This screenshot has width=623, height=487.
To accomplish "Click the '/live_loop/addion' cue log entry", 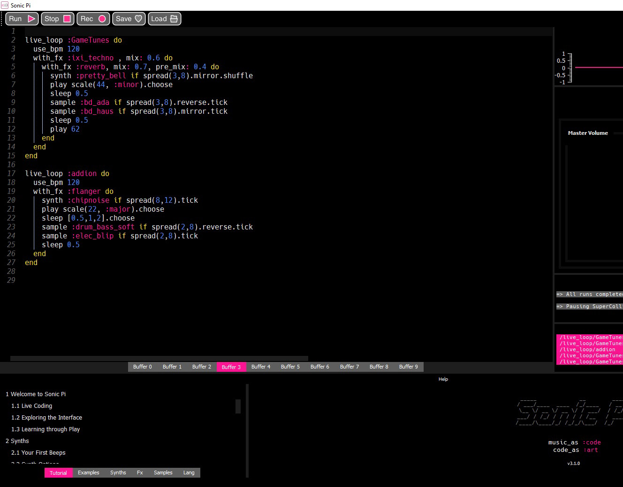I will [587, 349].
